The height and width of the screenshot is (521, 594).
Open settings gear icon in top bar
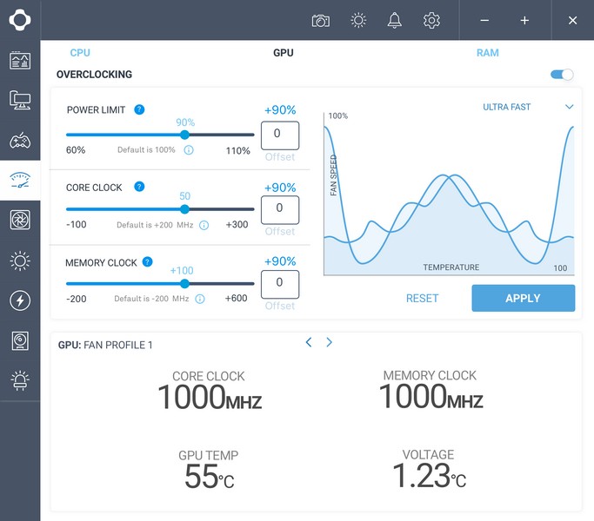(431, 21)
